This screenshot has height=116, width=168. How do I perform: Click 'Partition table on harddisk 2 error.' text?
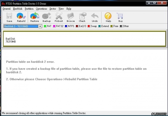click(30, 62)
